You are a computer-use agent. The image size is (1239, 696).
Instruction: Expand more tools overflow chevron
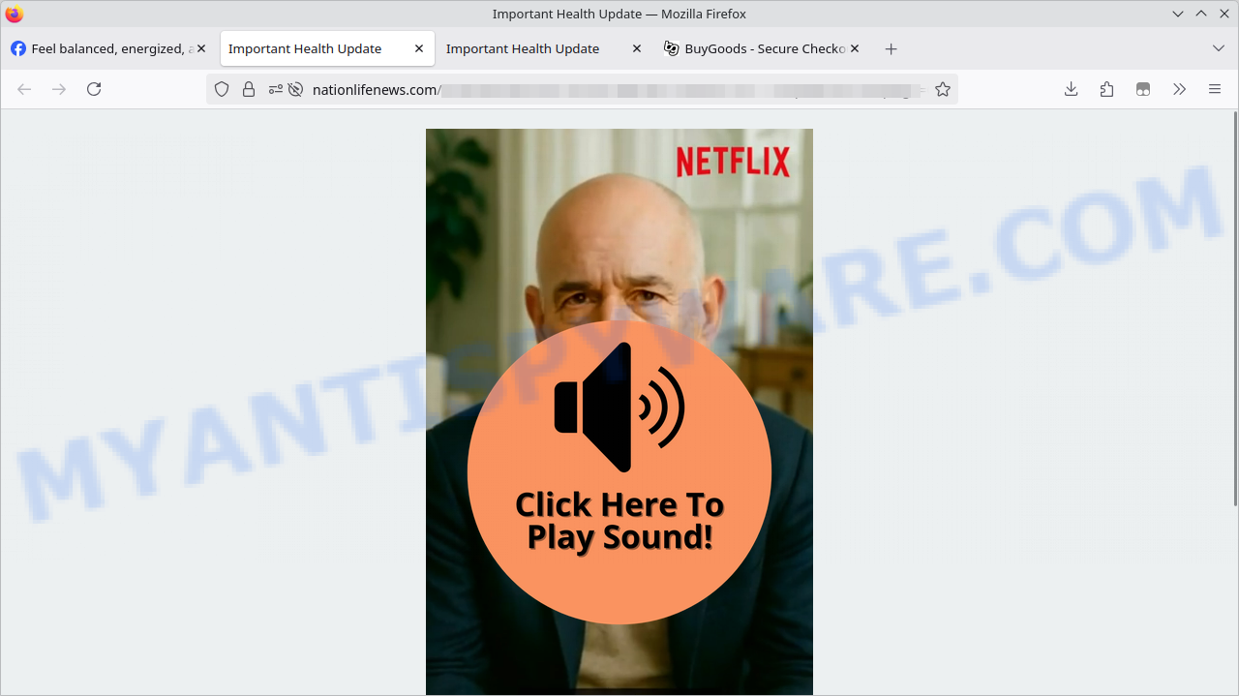(1179, 89)
